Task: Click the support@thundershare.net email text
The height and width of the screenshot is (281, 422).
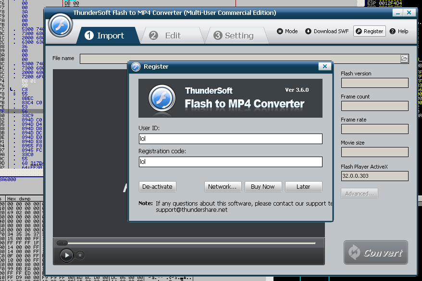Action: [x=192, y=210]
